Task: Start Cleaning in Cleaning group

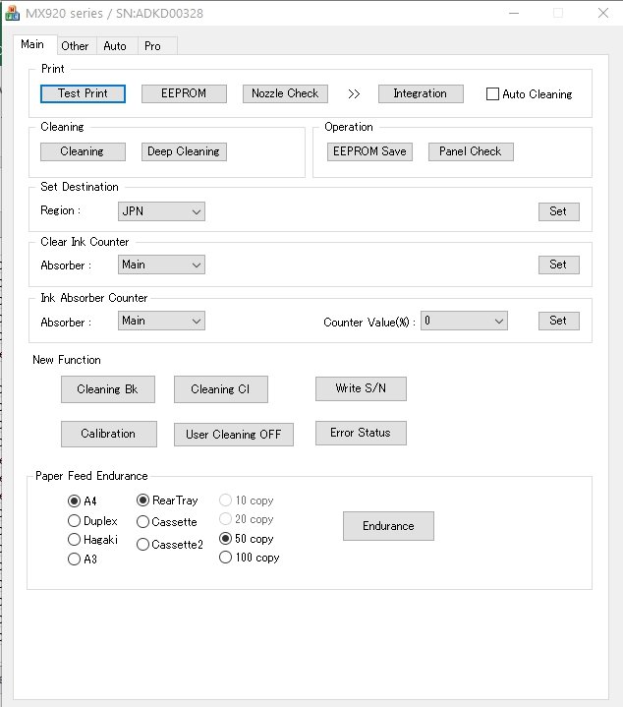Action: (x=83, y=152)
